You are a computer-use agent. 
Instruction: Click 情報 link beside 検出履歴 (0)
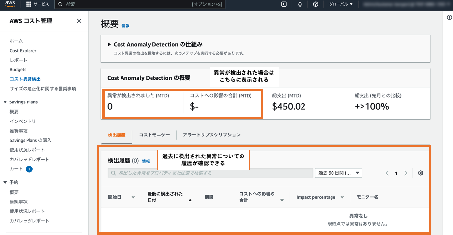pos(146,161)
